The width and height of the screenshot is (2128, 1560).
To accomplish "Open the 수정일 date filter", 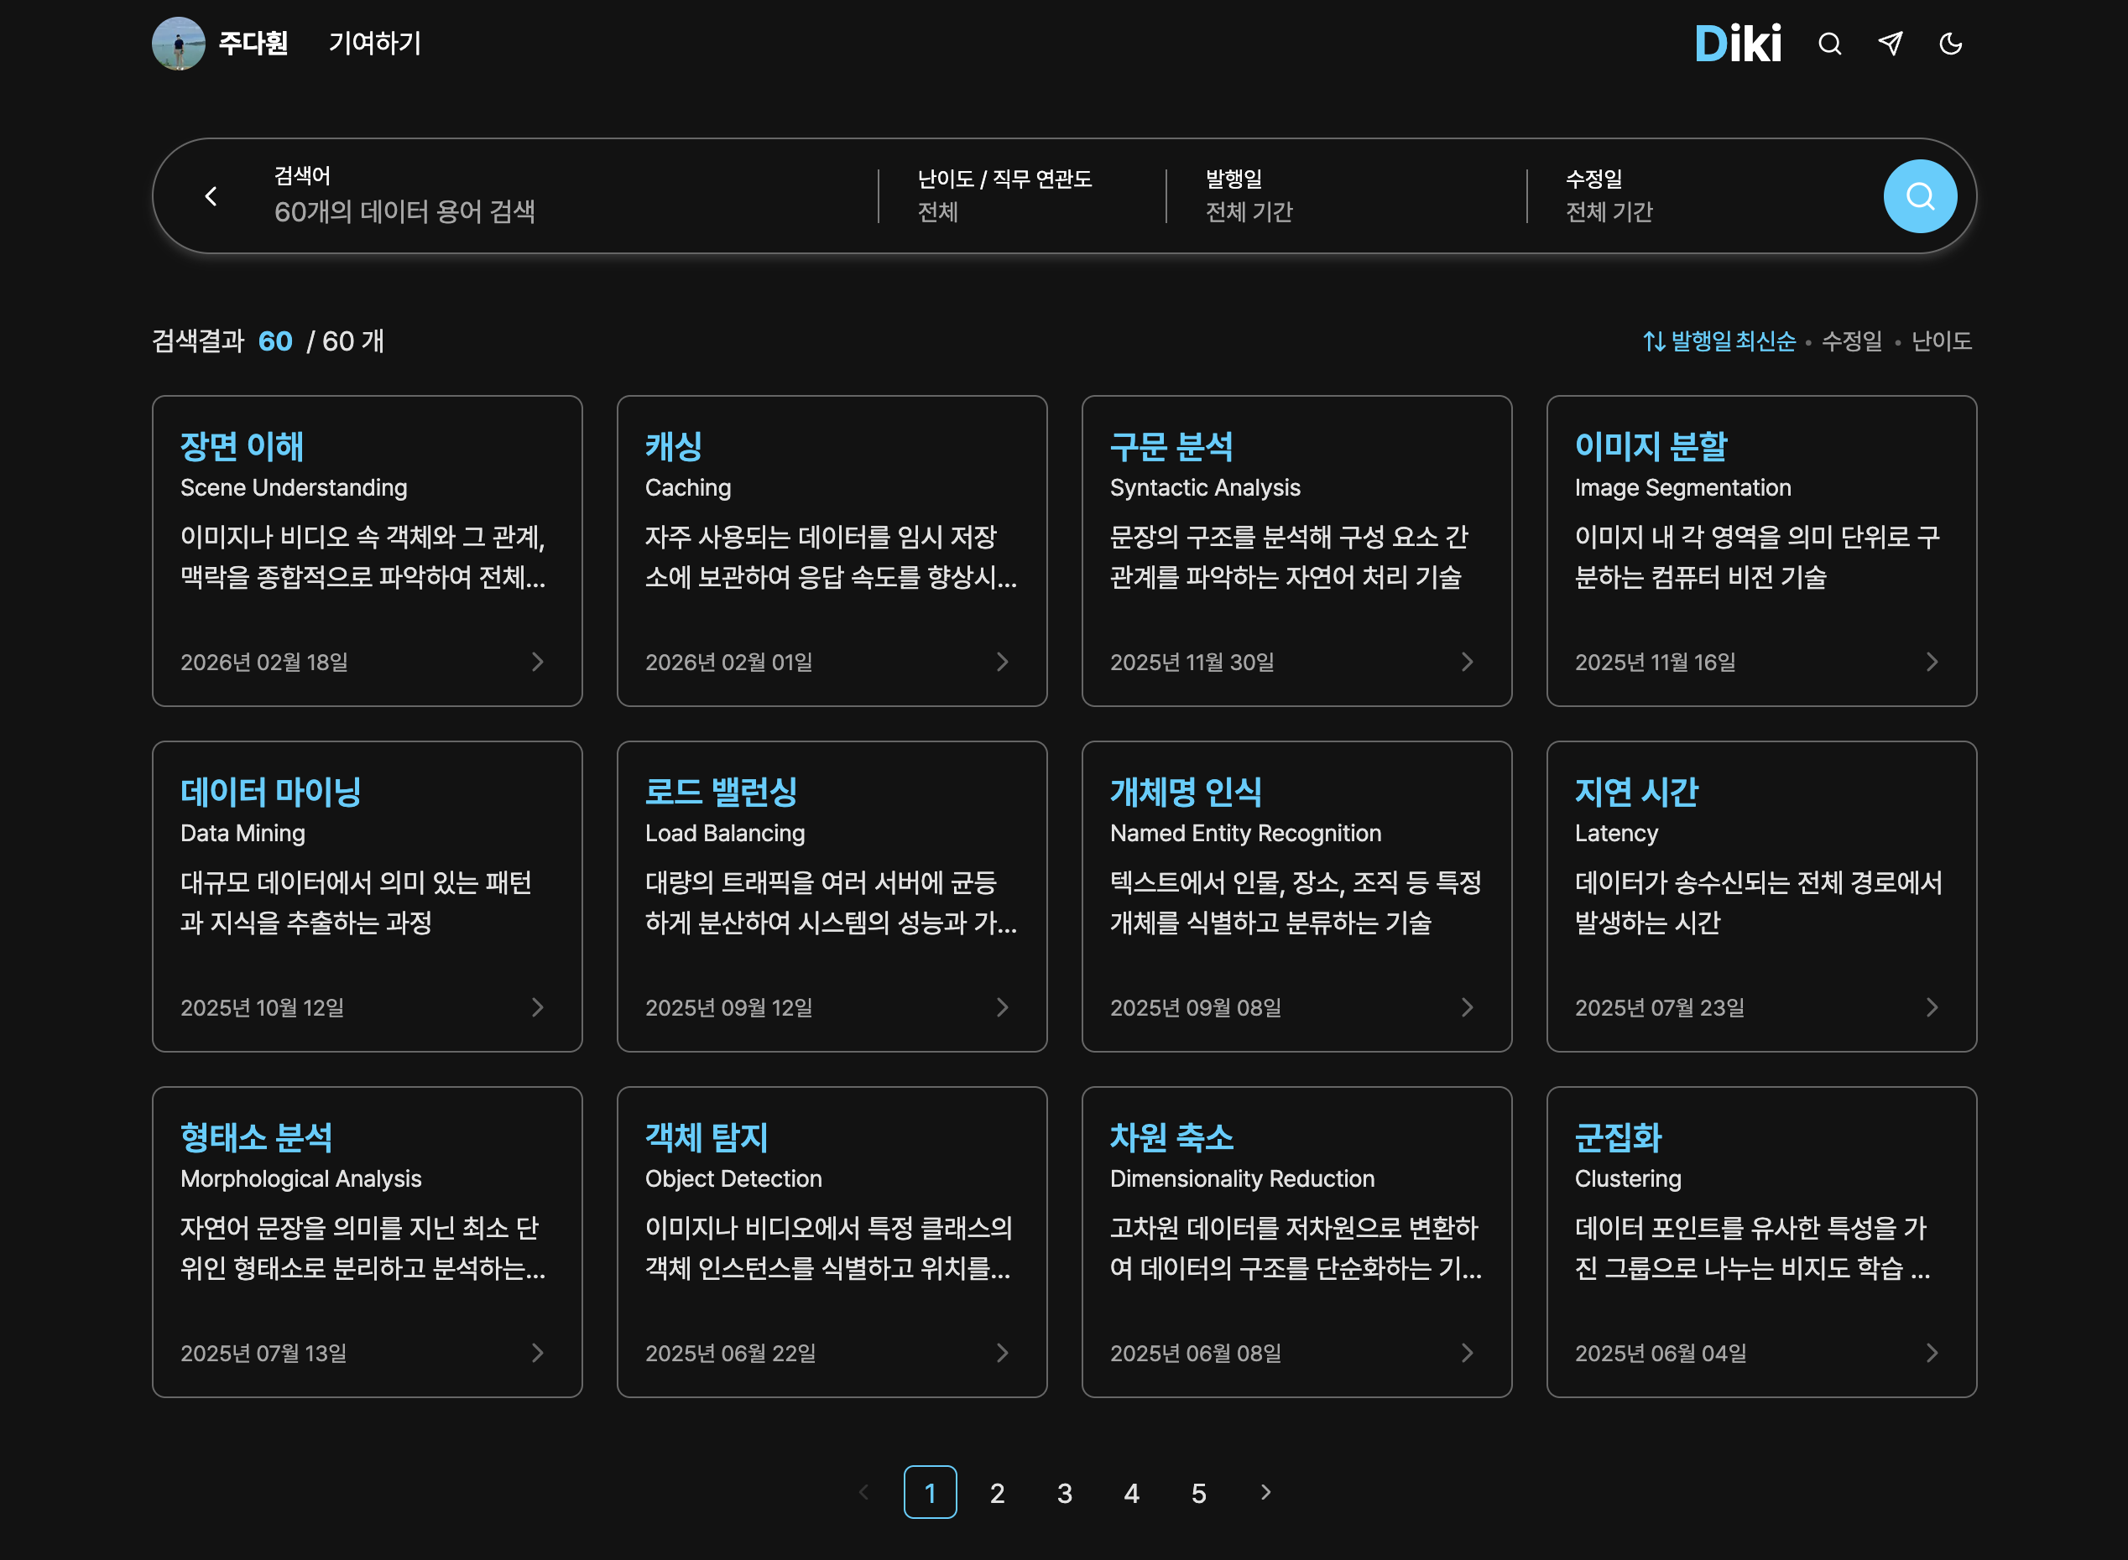I will pos(1609,196).
